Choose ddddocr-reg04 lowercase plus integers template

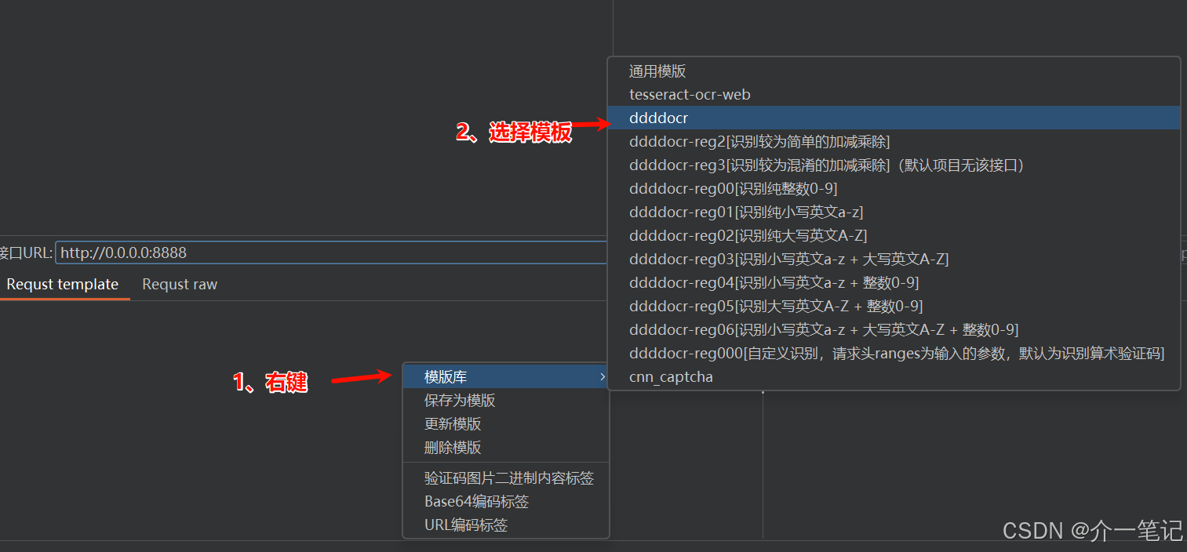click(x=894, y=283)
